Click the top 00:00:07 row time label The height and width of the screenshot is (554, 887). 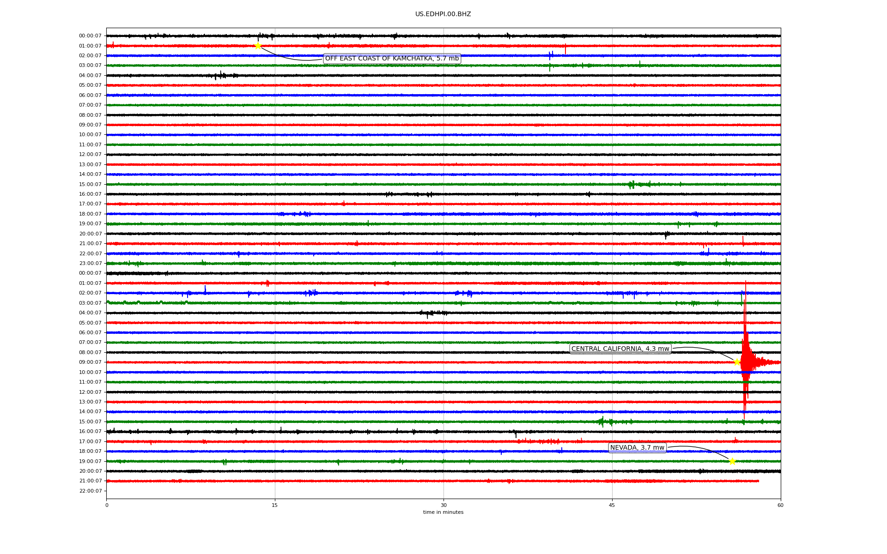(x=90, y=36)
